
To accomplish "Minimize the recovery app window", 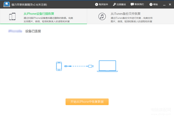I will 164,5.
